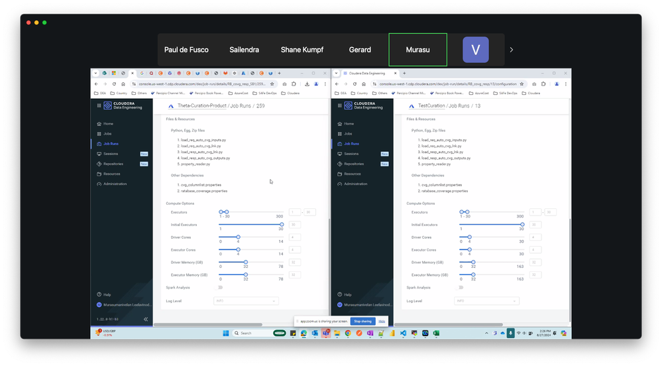This screenshot has width=662, height=366.
Task: Open Jobs in the right window sidebar
Action: [348, 133]
